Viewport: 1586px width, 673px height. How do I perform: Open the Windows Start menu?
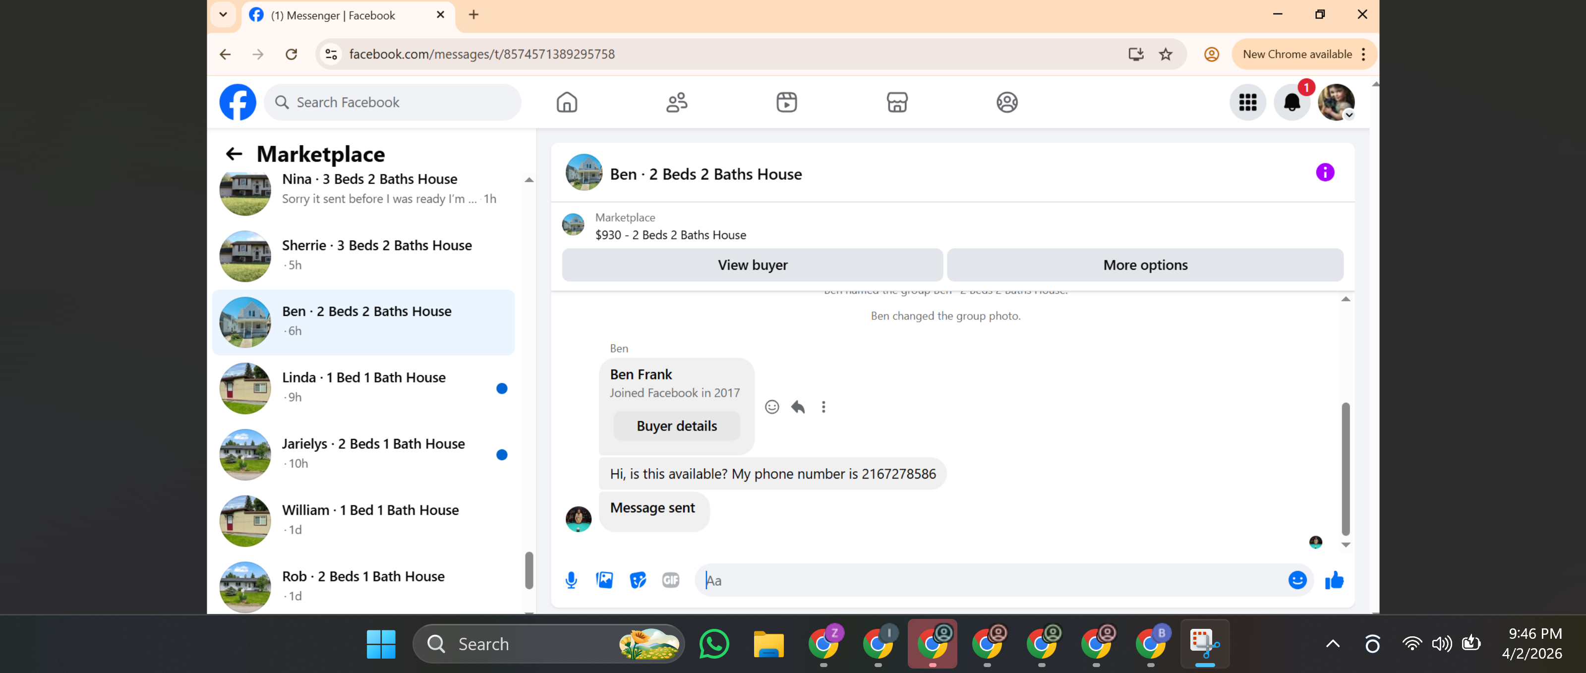point(380,644)
